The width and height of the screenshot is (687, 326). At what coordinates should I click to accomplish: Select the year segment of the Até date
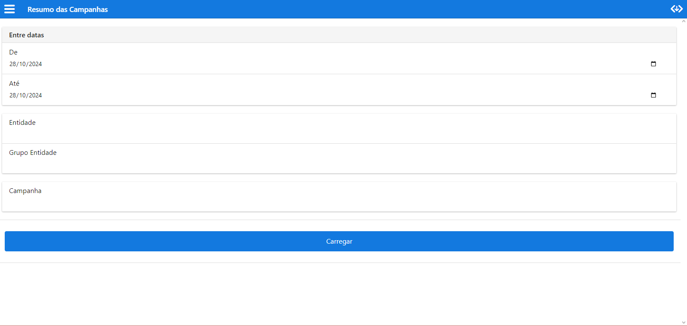35,96
